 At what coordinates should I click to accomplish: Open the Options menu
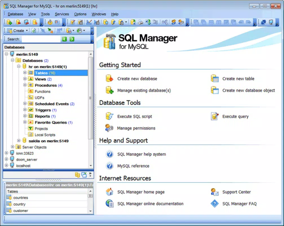click(x=80, y=14)
